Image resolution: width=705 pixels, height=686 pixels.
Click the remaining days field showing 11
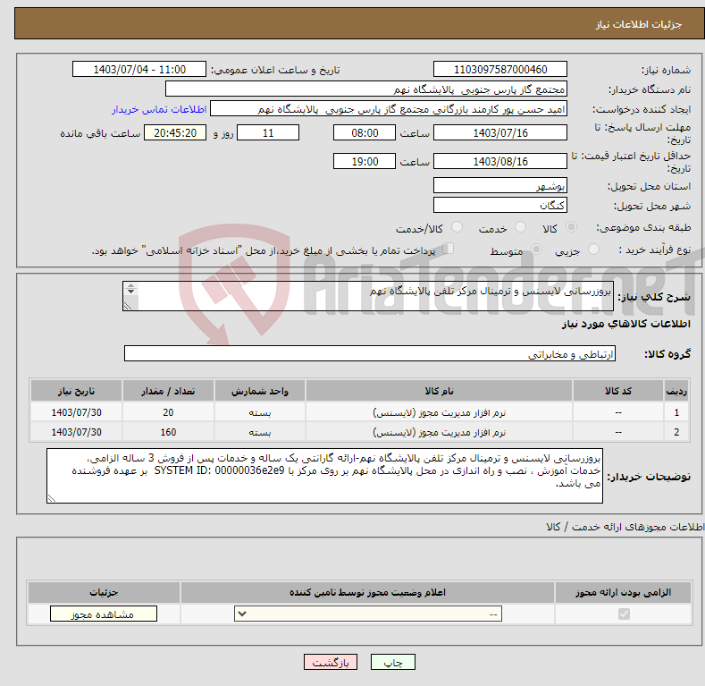tap(268, 132)
